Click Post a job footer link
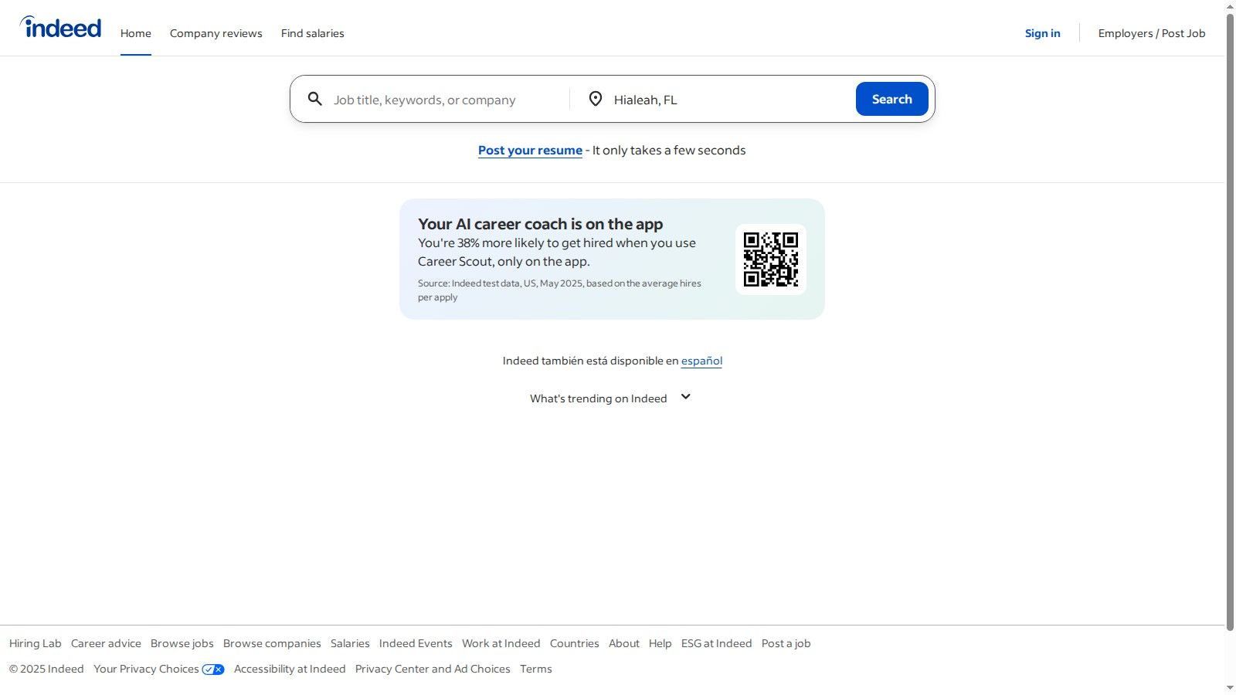Image resolution: width=1236 pixels, height=695 pixels. 786,643
